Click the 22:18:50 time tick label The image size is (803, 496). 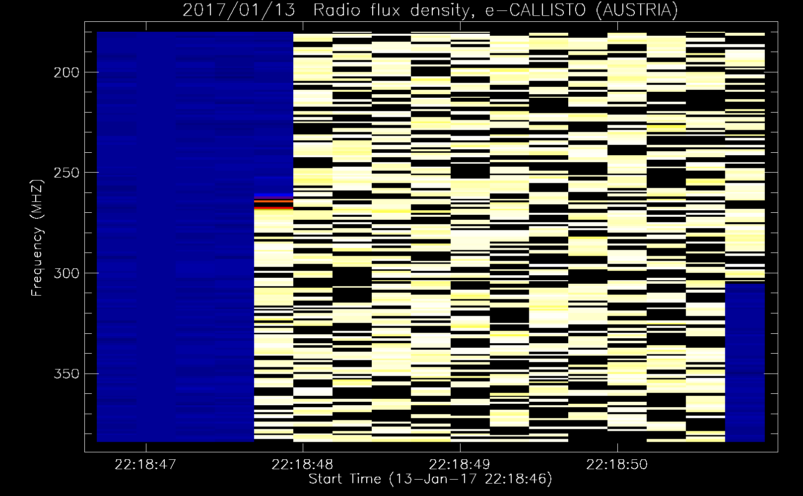point(617,465)
